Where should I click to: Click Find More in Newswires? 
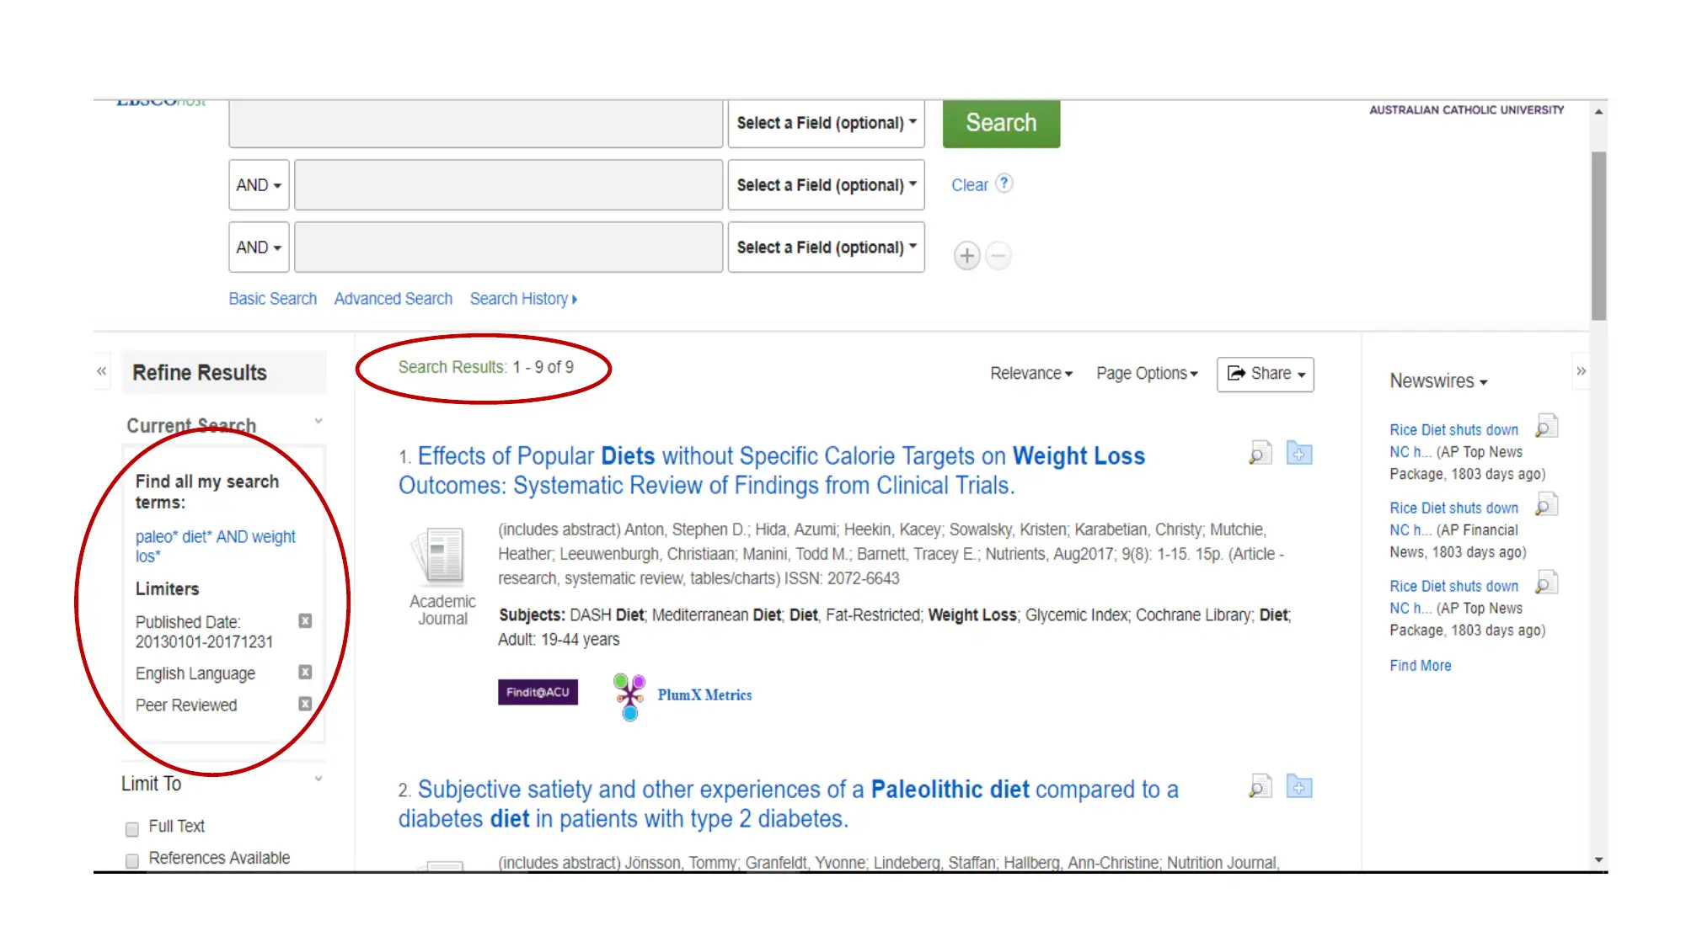1421,665
